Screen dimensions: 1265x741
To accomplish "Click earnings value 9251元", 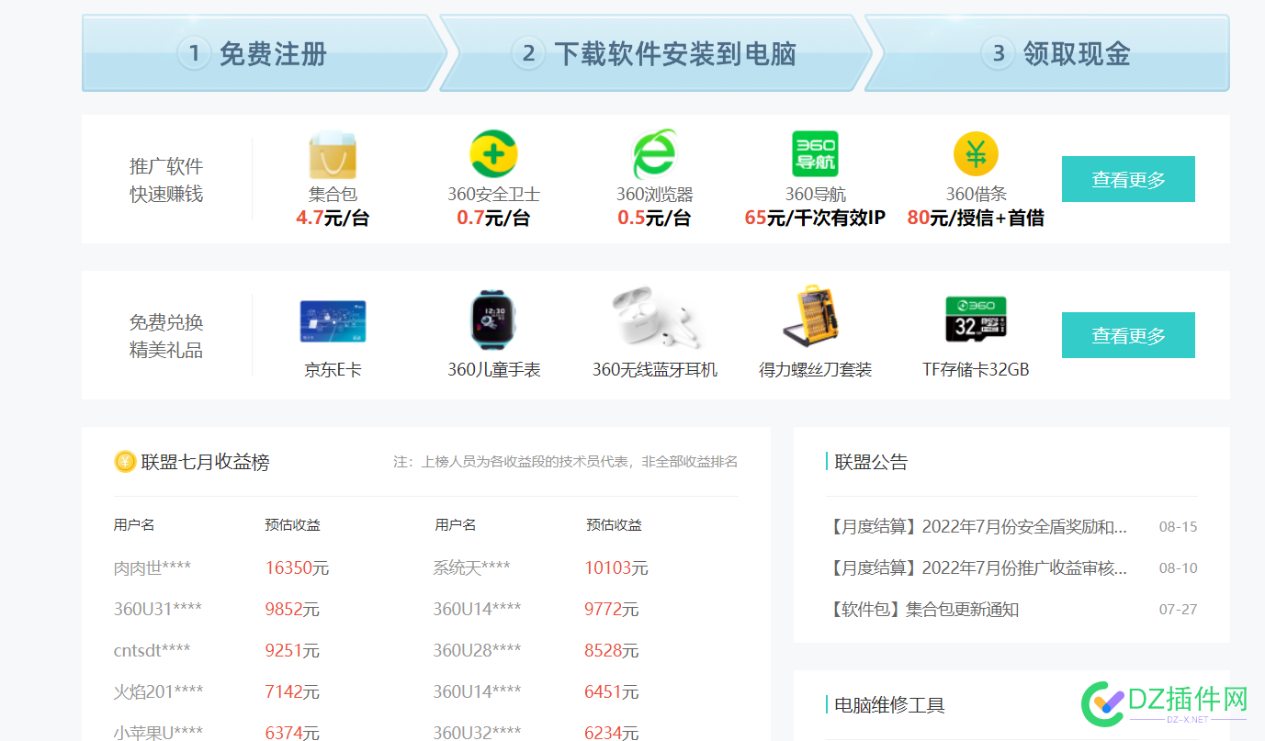I will pos(292,651).
